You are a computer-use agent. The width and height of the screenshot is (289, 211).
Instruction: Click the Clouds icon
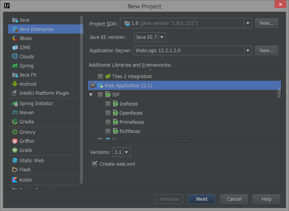coord(15,56)
